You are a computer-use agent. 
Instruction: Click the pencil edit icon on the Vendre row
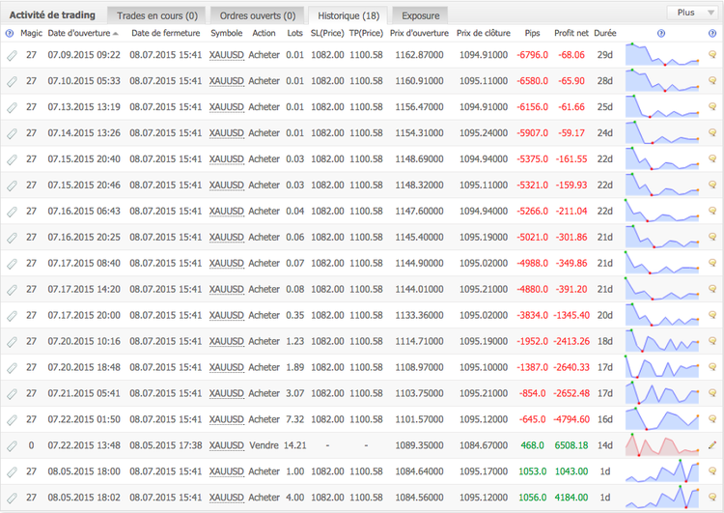click(x=712, y=445)
